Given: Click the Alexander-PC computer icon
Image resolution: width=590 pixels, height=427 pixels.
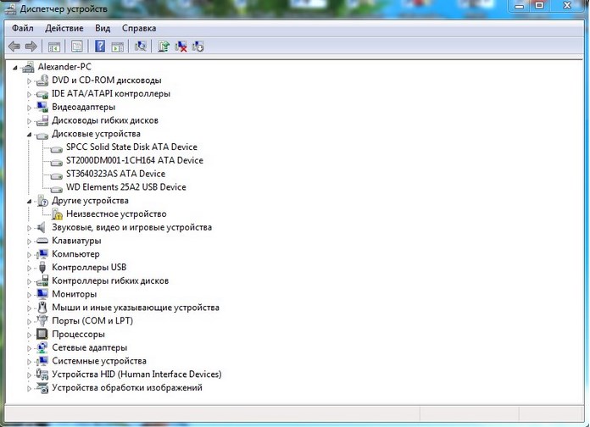Looking at the screenshot, I should tap(28, 67).
